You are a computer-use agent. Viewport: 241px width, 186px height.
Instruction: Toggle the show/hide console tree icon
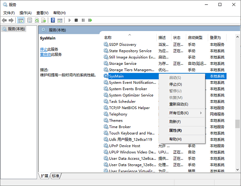tap(21, 20)
